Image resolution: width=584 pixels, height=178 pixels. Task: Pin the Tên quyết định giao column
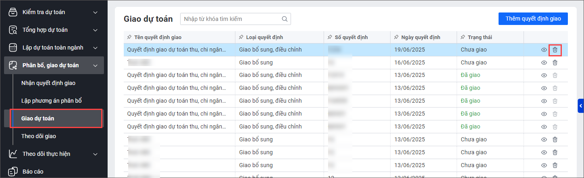click(129, 37)
